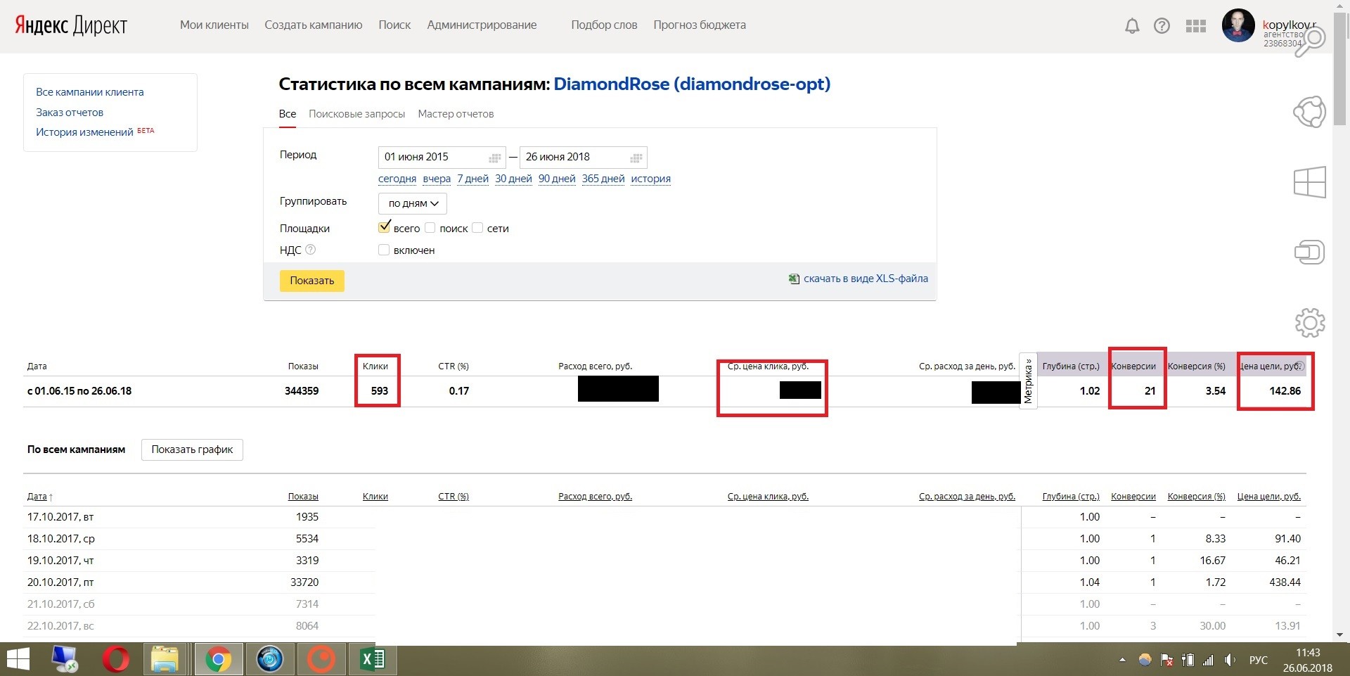Switch to Chrome in the taskbar
This screenshot has height=676, width=1350.
(219, 660)
